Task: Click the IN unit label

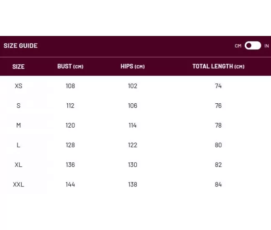Action: coord(266,46)
